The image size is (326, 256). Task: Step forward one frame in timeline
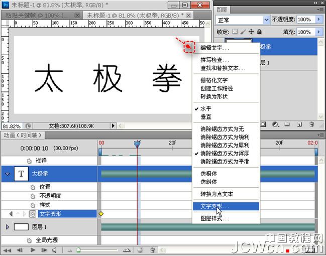coord(44,250)
